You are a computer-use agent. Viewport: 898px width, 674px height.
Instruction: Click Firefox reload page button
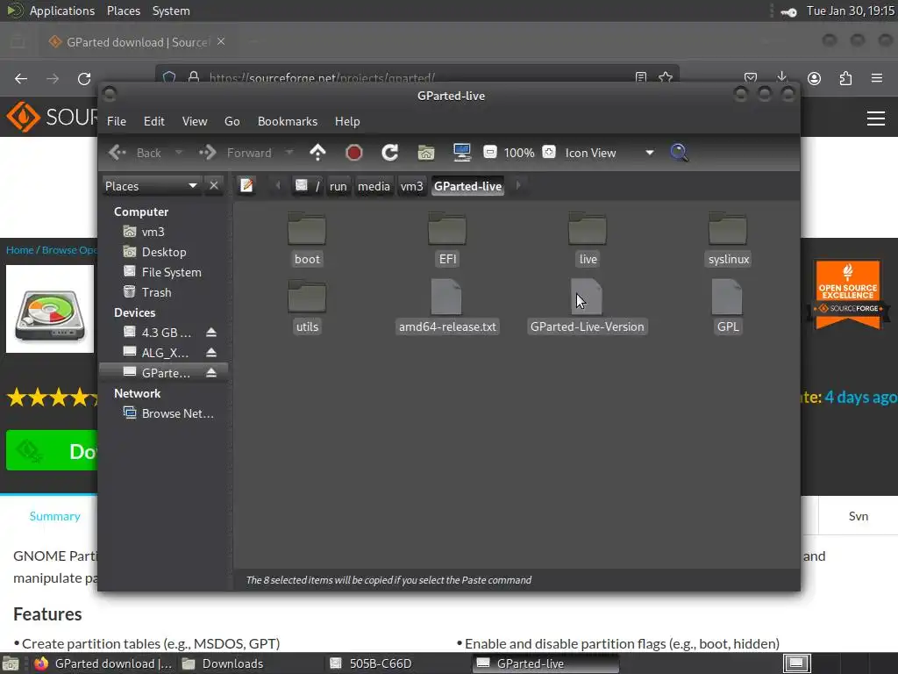(x=84, y=78)
